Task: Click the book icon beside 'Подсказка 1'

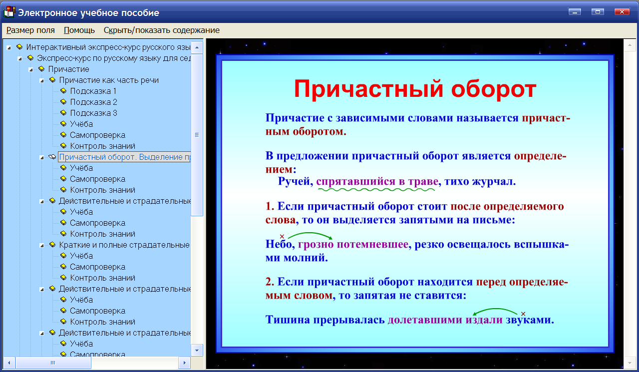Action: tap(63, 91)
